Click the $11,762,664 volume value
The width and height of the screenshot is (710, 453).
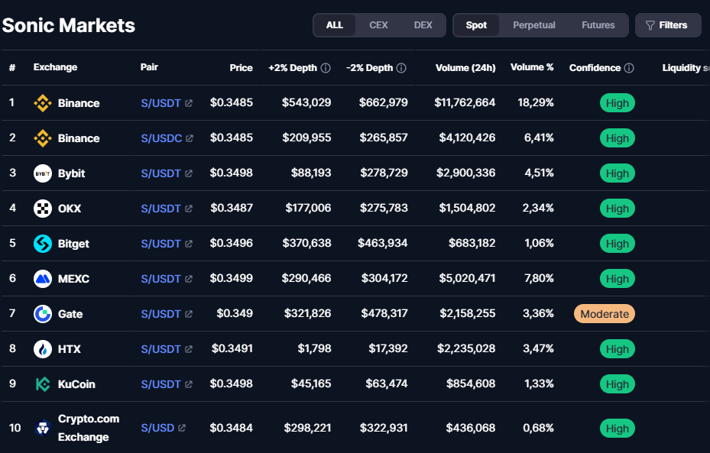point(465,102)
